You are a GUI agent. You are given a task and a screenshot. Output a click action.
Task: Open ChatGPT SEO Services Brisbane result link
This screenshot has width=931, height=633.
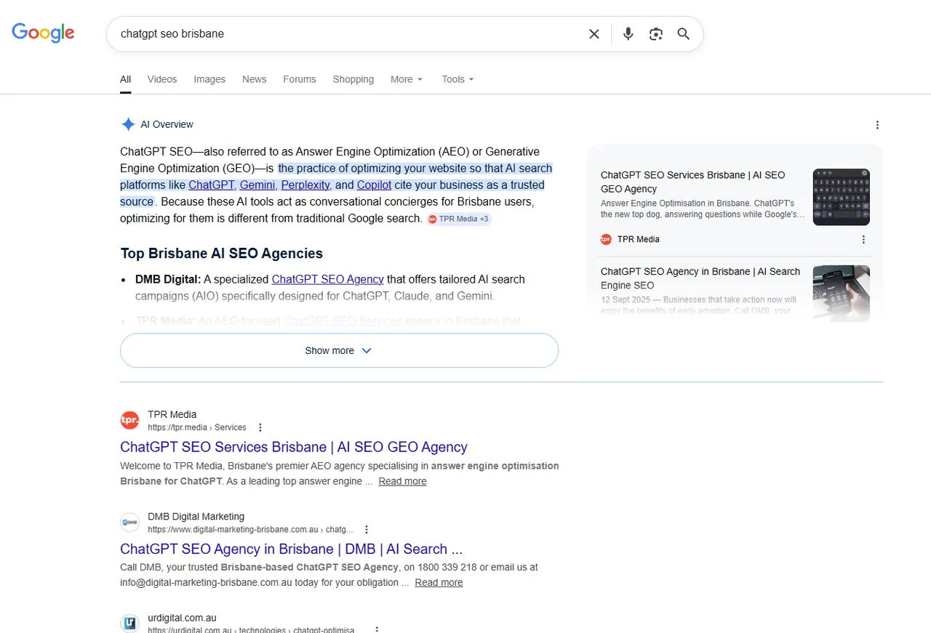pyautogui.click(x=294, y=447)
